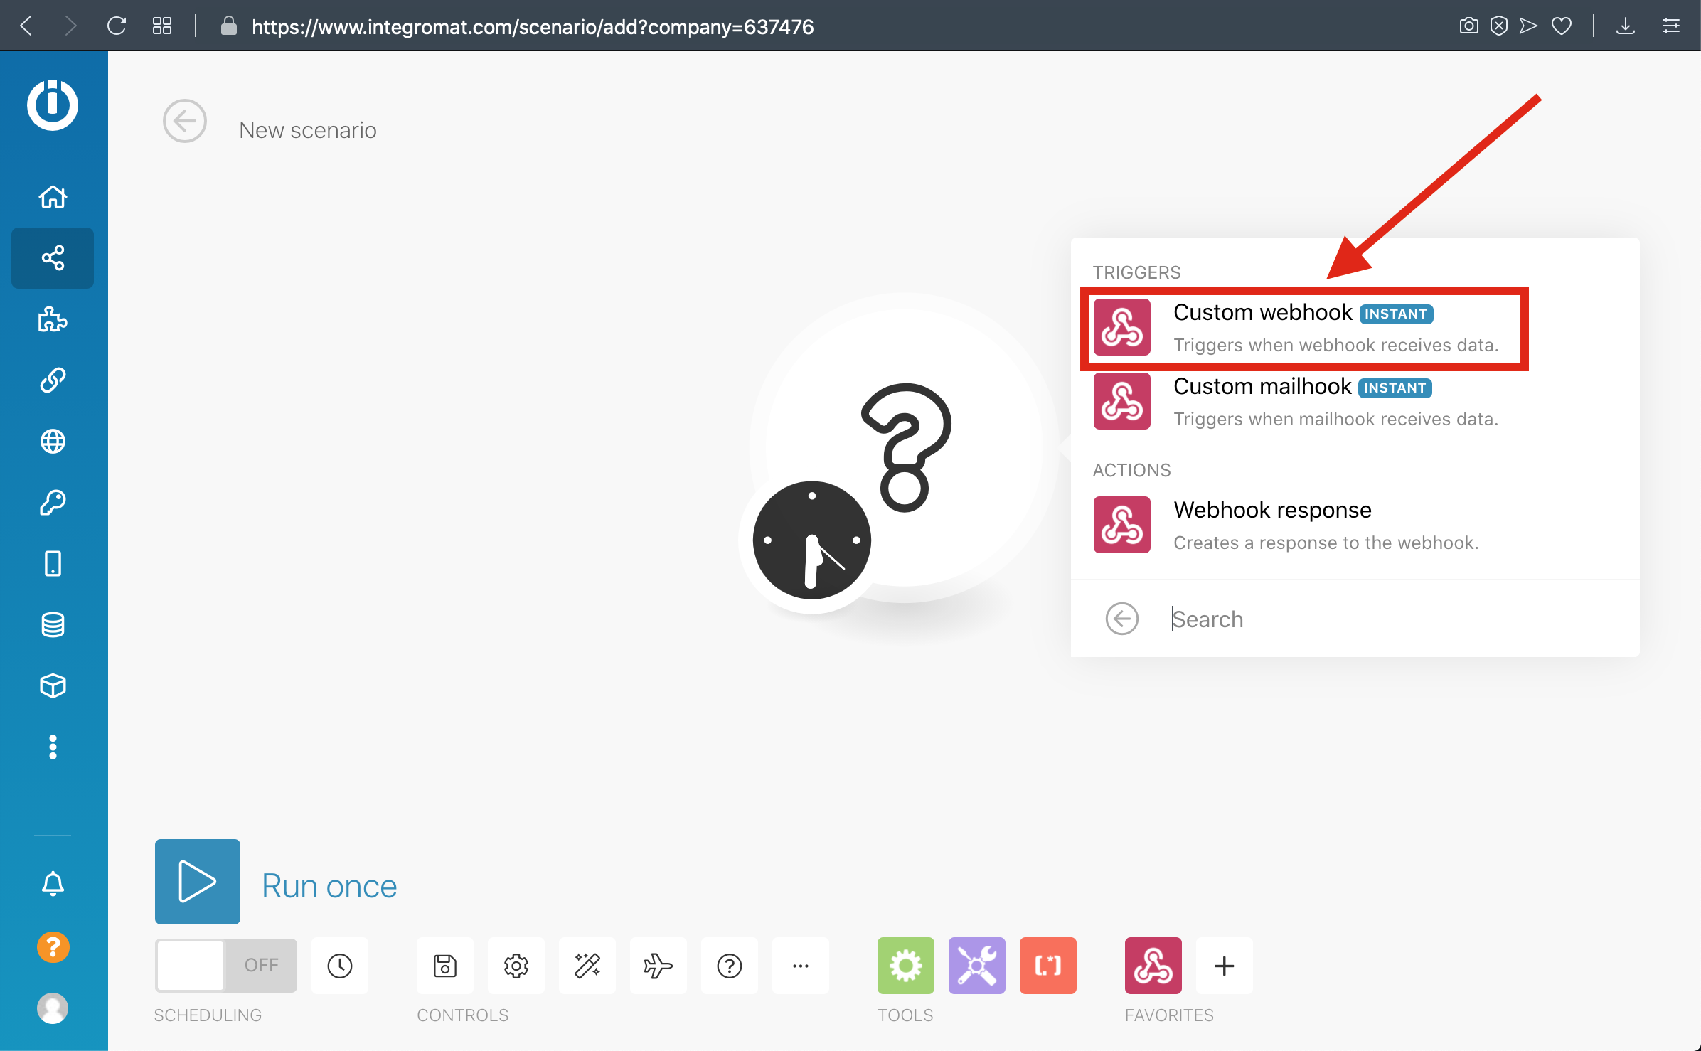Select the purple toolbox icon under Tools
Screen dimensions: 1701x1051
pos(976,966)
